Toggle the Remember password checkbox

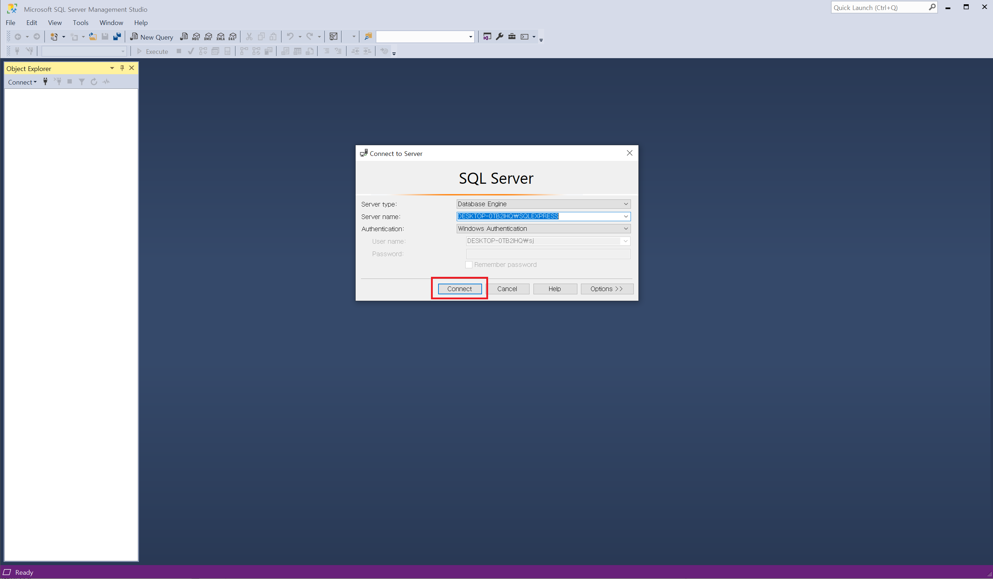[468, 265]
